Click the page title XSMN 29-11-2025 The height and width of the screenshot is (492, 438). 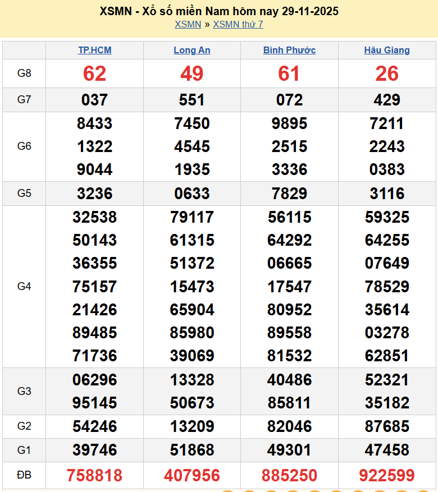(219, 11)
